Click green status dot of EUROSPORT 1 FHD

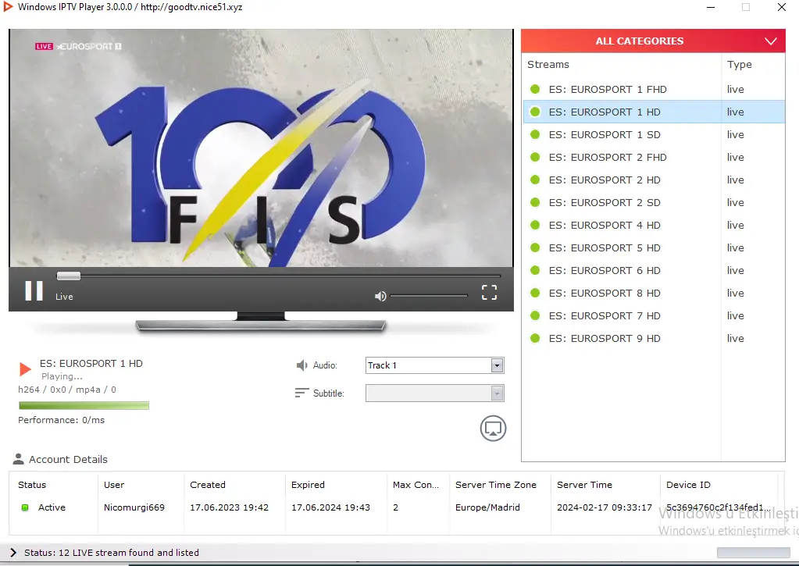tap(535, 89)
